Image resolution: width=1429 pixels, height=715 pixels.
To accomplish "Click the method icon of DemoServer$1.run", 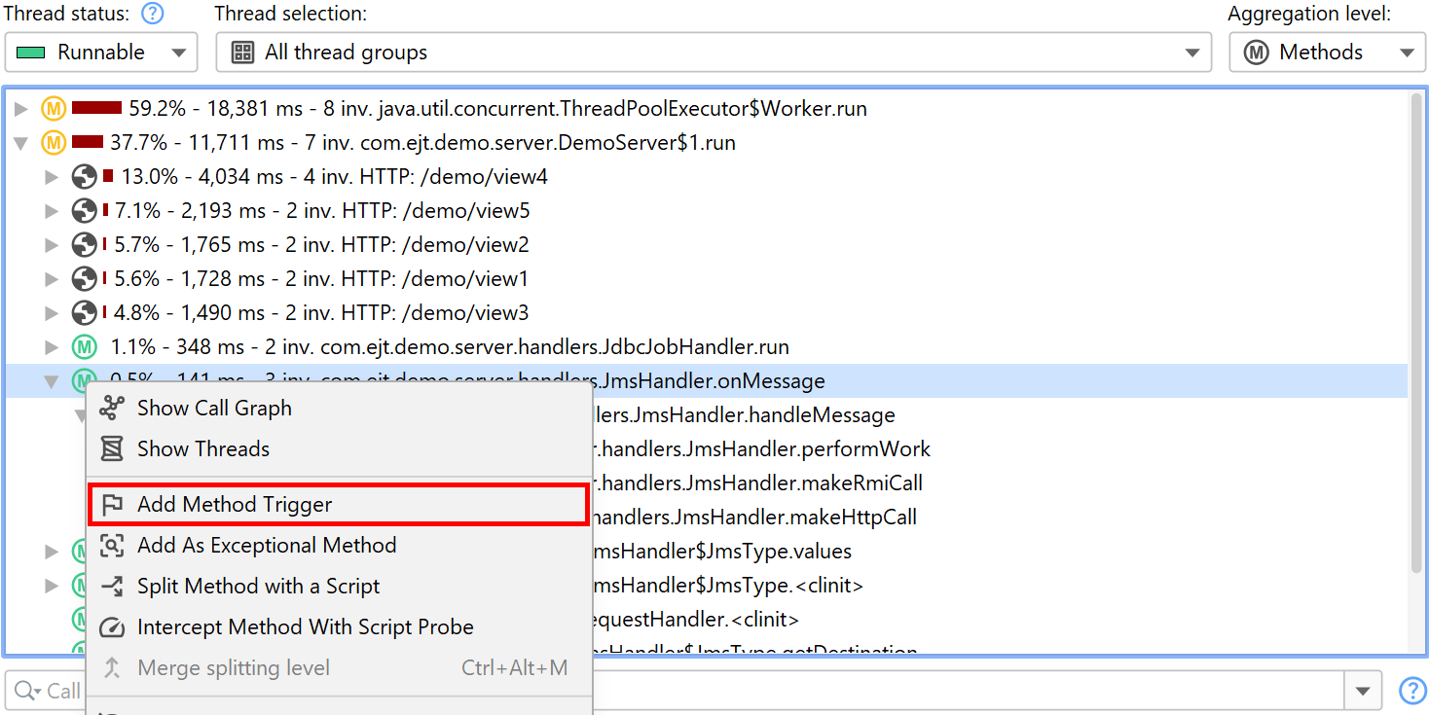I will coord(53,143).
